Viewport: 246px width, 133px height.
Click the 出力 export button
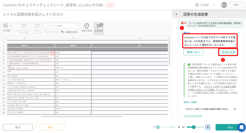230,127
